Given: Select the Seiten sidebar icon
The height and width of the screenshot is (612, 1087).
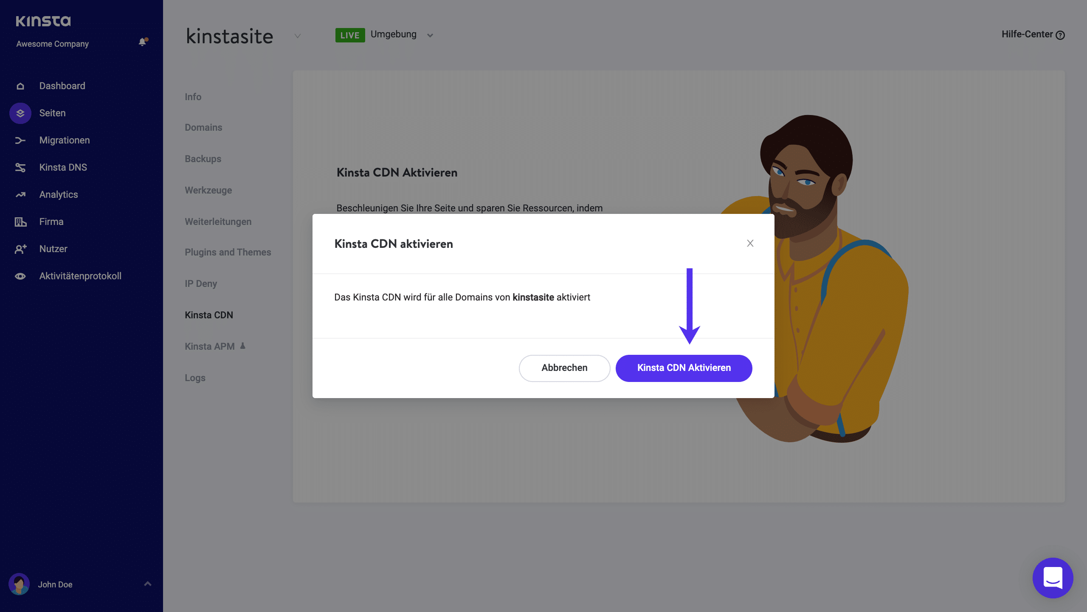Looking at the screenshot, I should tap(20, 113).
